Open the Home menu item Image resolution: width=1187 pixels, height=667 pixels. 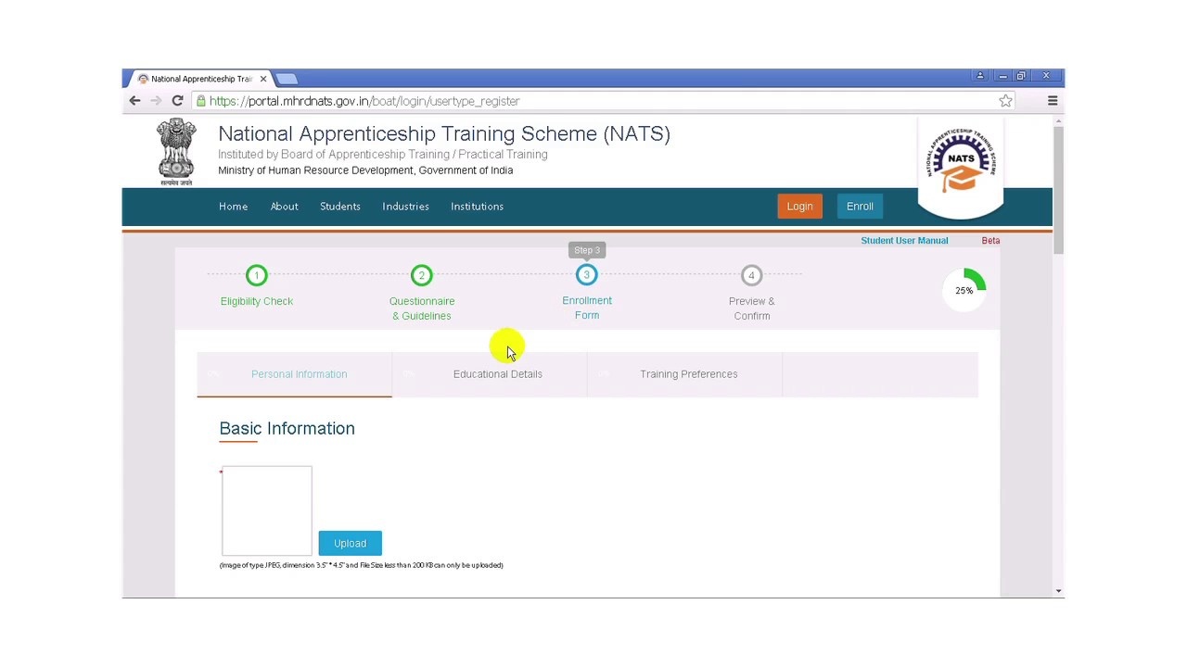(x=234, y=207)
